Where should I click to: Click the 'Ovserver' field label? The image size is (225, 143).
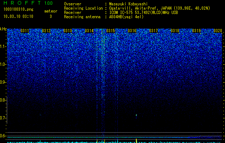click(x=73, y=4)
